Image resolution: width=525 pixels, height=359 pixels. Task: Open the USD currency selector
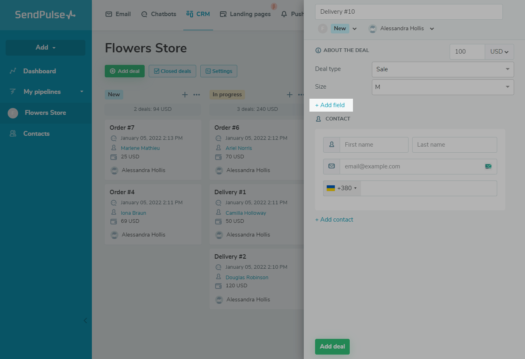pyautogui.click(x=499, y=52)
